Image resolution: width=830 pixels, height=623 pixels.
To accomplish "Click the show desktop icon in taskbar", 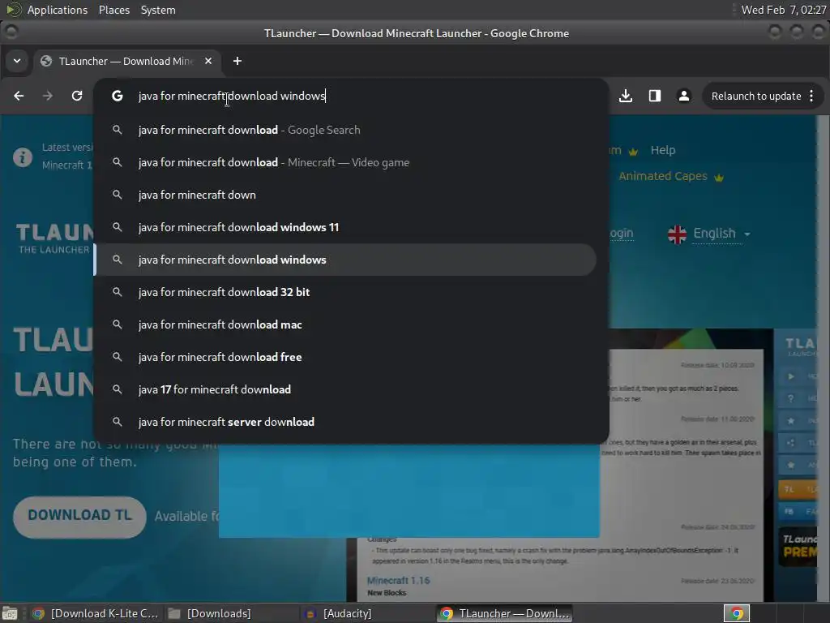I will click(x=10, y=613).
